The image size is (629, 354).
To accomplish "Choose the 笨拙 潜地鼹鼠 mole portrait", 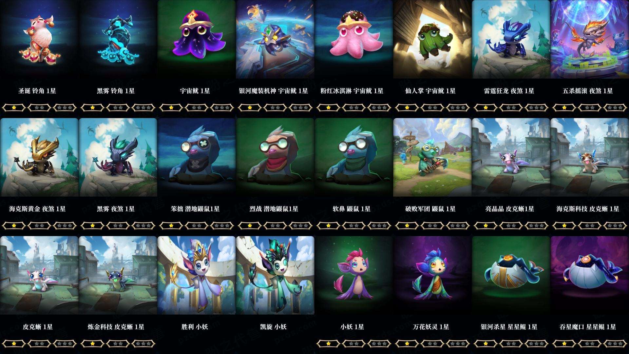I will pos(196,157).
